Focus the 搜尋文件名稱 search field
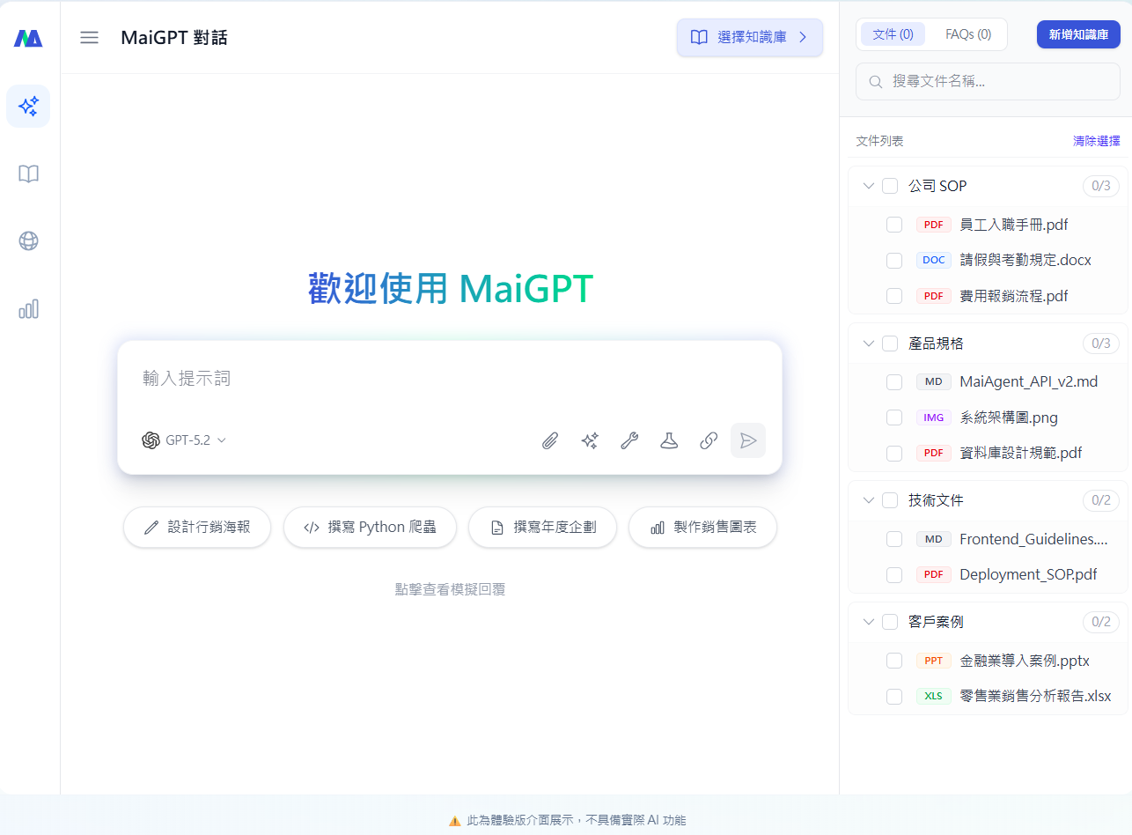Image resolution: width=1132 pixels, height=835 pixels. (x=988, y=81)
